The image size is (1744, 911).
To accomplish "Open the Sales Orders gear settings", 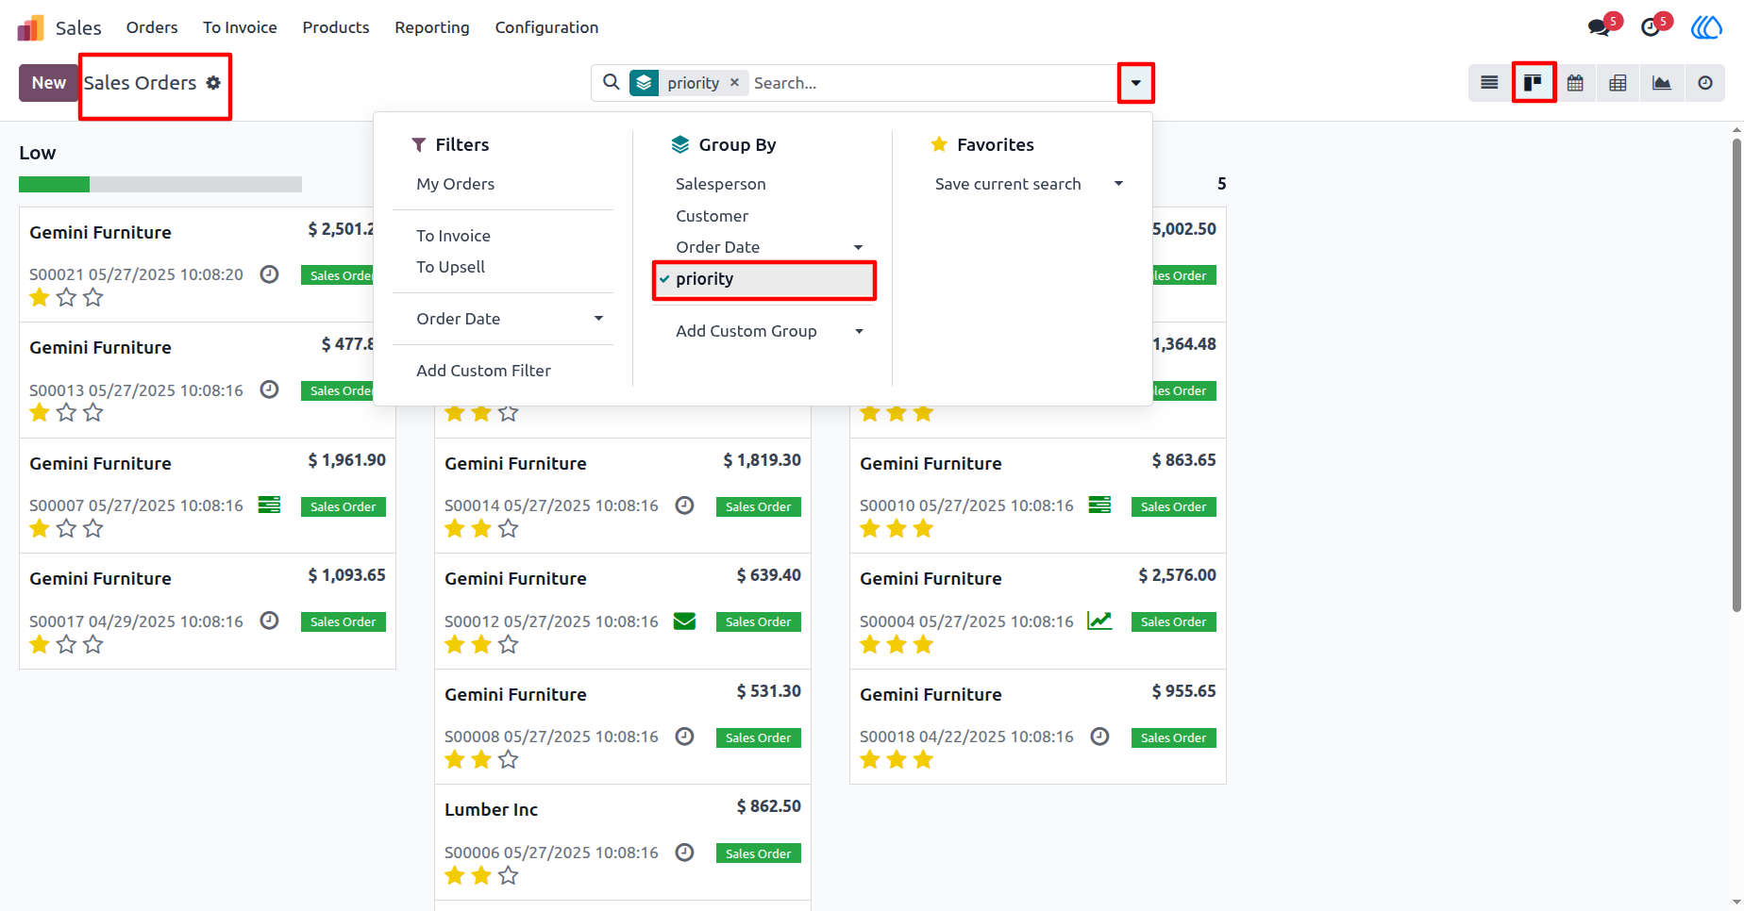I will (x=213, y=83).
